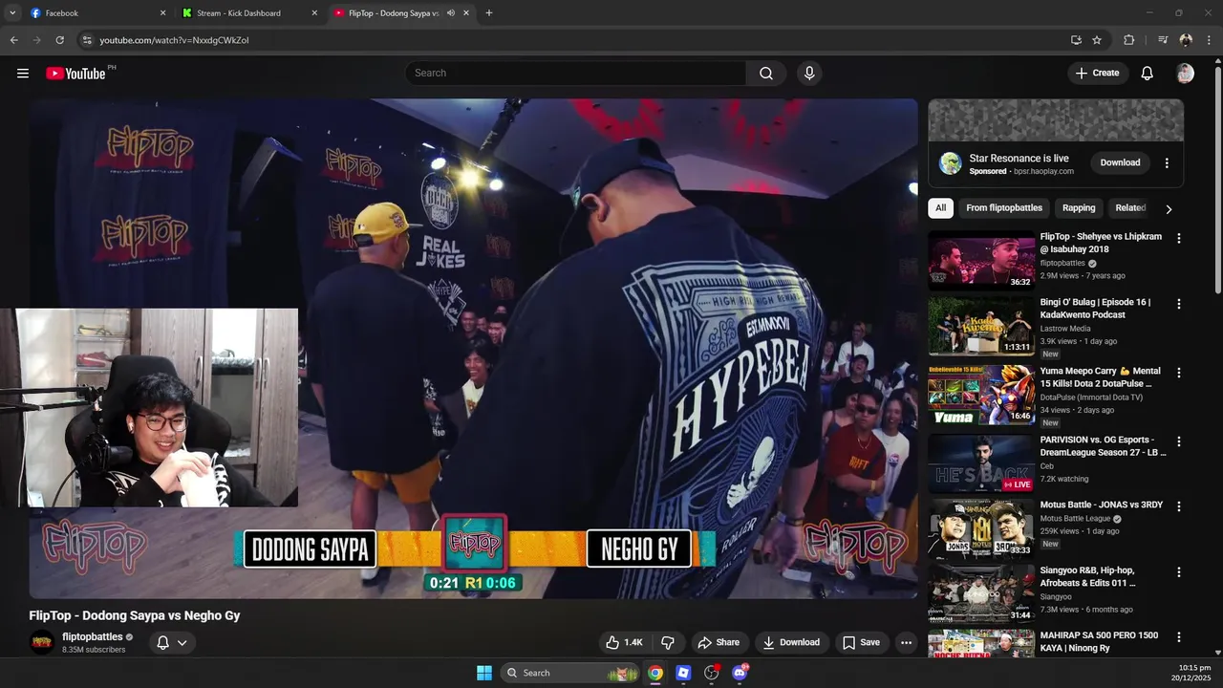The image size is (1223, 688).
Task: Show more filter chips with right arrow
Action: (1168, 208)
